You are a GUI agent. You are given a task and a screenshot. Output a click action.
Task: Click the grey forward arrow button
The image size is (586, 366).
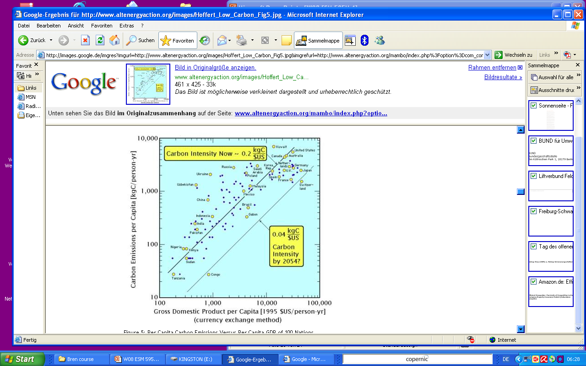coord(64,40)
